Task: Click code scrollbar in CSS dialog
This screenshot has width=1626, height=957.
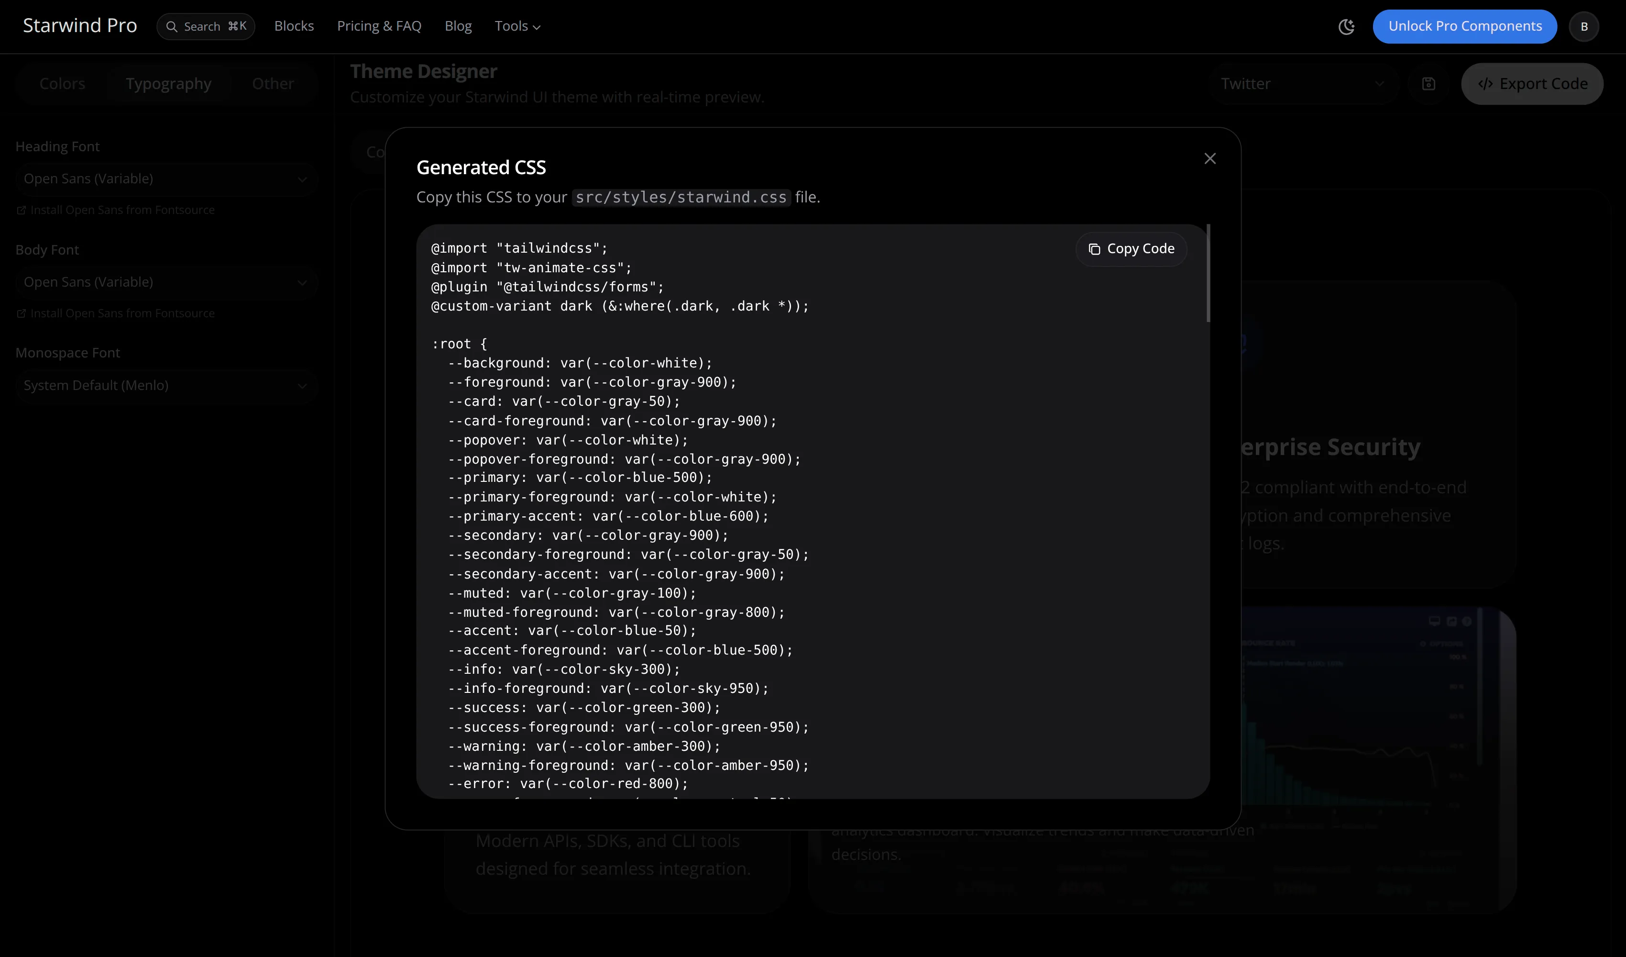Action: pos(1208,273)
